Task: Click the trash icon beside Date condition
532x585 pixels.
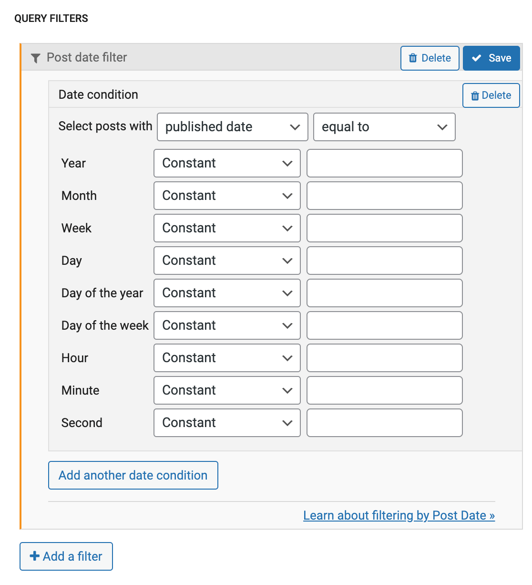Action: point(475,95)
